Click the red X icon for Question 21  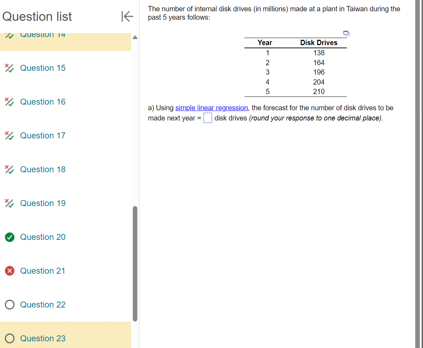(9, 271)
